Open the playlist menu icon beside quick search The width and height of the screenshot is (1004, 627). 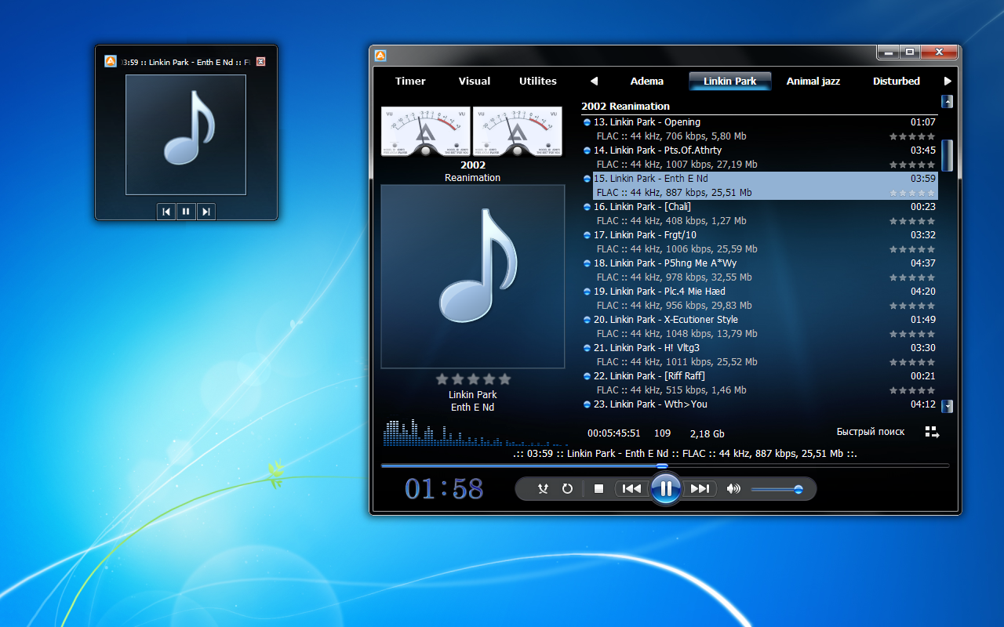pyautogui.click(x=932, y=432)
